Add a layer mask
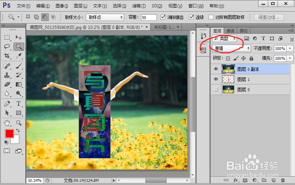The height and width of the screenshot is (185, 295). (245, 180)
